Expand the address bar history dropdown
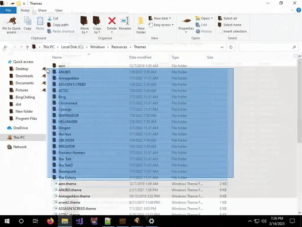302x227 pixels. coord(222,47)
